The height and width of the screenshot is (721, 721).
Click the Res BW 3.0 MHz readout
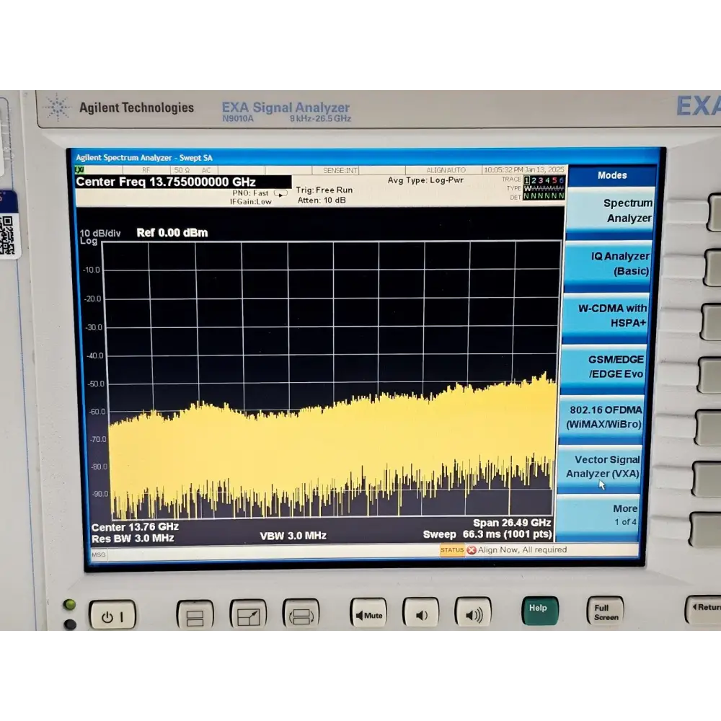click(x=133, y=539)
